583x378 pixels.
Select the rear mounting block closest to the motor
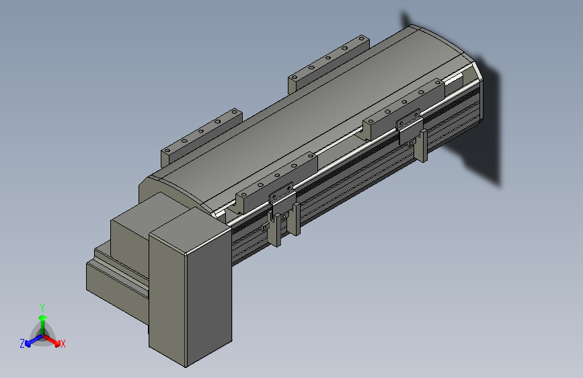(201, 137)
